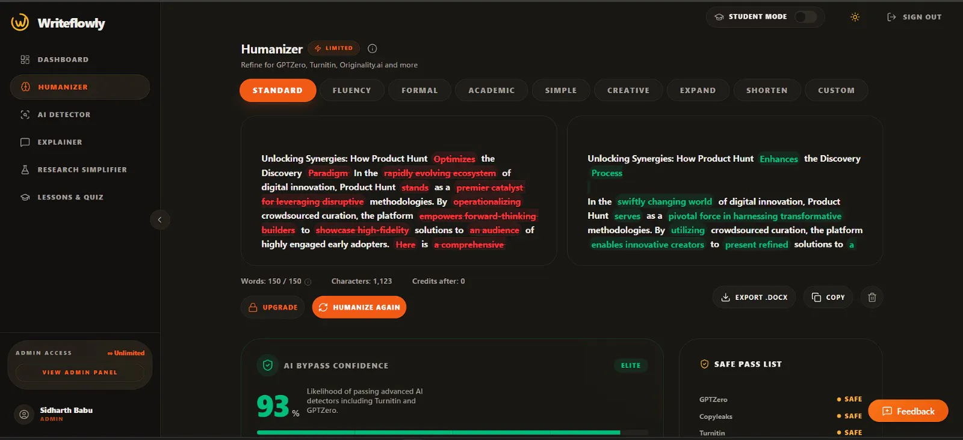Screen dimensions: 963x440
Task: Pick the Creative mode tab
Action: point(628,90)
